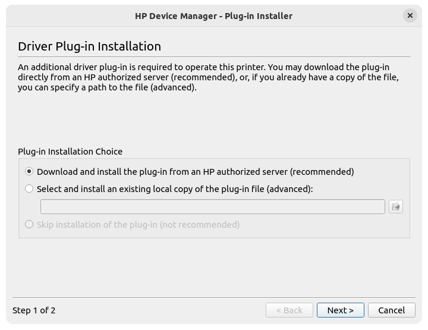Click the word '(recommended)' in the first option
Image resolution: width=428 pixels, height=330 pixels.
coord(322,172)
